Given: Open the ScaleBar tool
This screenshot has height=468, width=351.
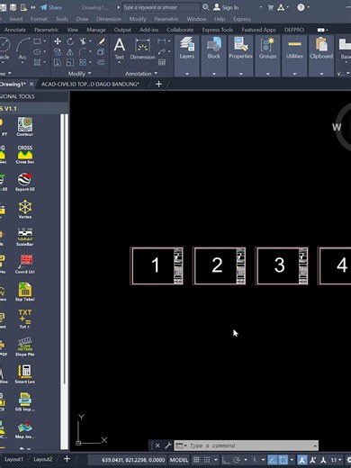Looking at the screenshot, I should (25, 237).
